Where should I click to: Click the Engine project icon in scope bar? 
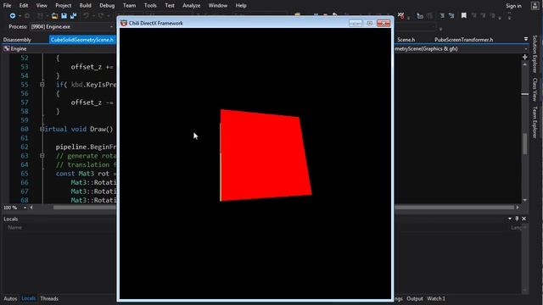tap(7, 49)
